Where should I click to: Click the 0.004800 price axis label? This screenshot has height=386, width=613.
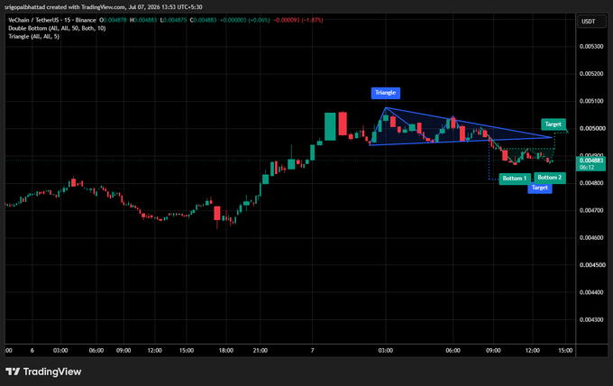click(591, 183)
